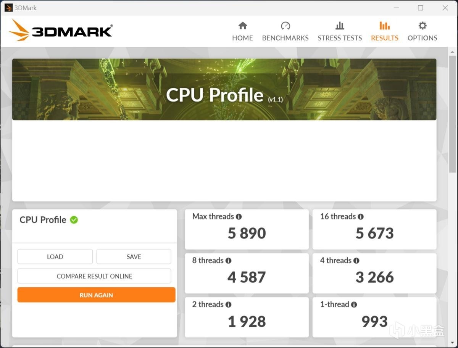Click info icon next to 1-thread

pos(354,304)
